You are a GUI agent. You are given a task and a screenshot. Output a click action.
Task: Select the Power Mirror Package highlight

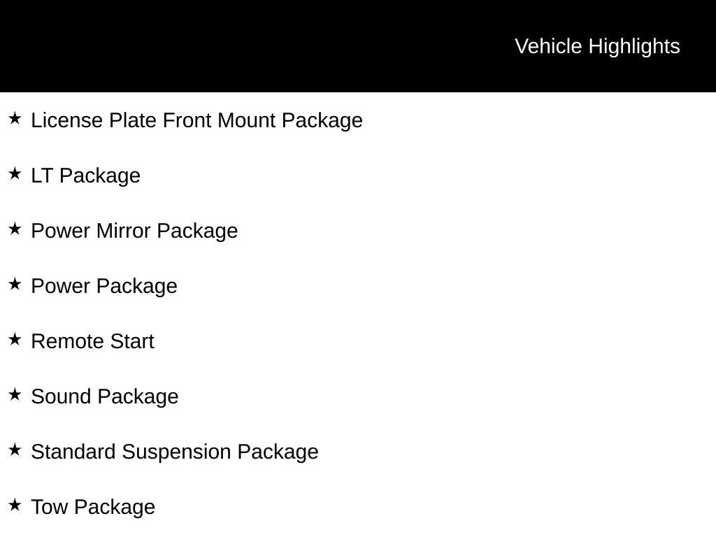click(134, 231)
